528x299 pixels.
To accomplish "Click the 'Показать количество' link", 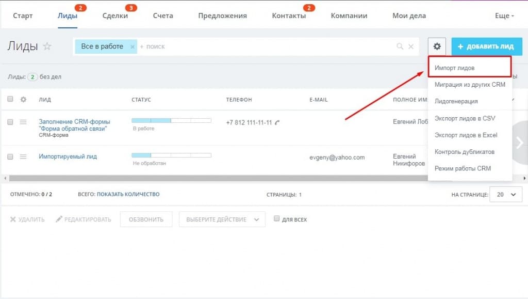I will [x=128, y=194].
